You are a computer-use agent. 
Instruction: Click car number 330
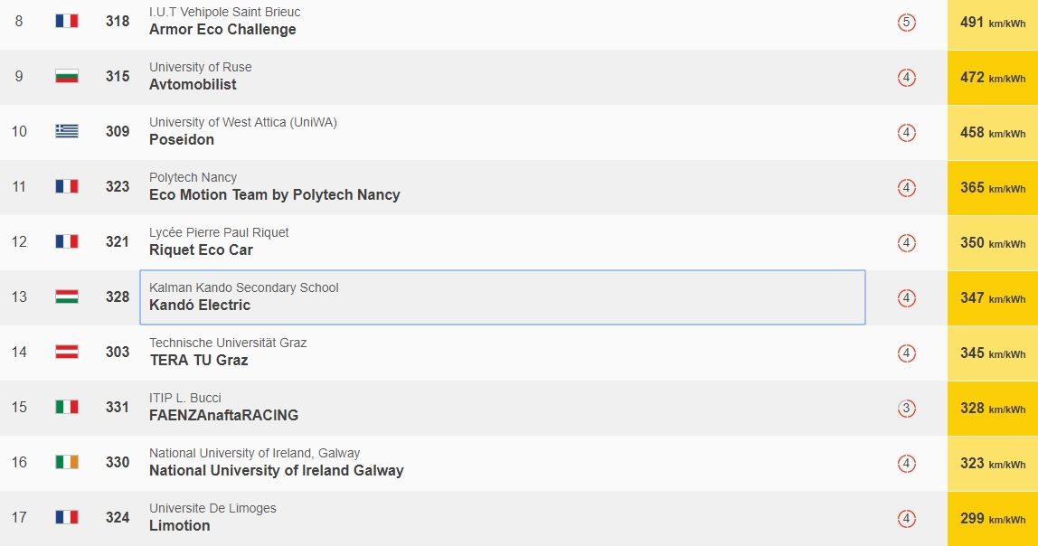[118, 462]
